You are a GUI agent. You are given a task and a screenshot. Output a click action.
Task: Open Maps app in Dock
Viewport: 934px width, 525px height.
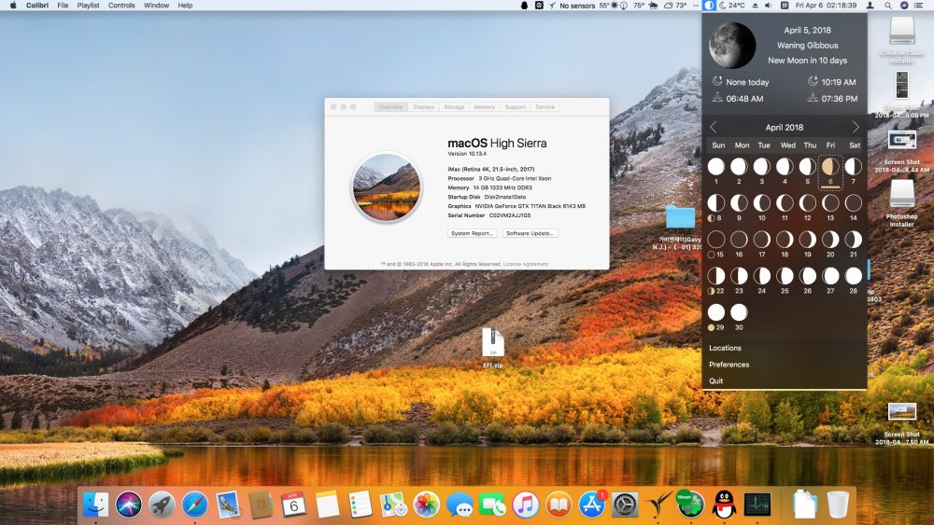[393, 504]
